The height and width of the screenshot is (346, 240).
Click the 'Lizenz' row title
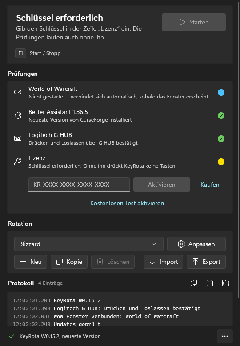click(37, 158)
